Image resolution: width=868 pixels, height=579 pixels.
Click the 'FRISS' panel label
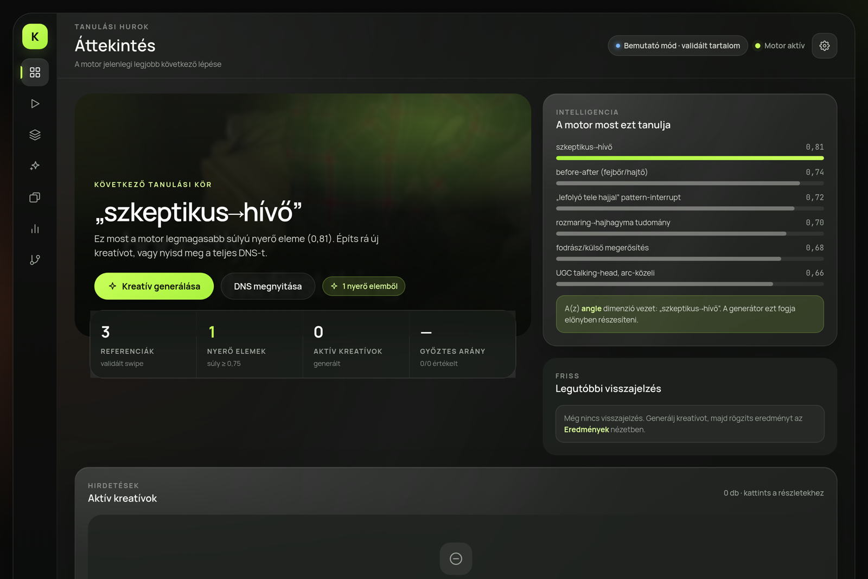click(567, 376)
